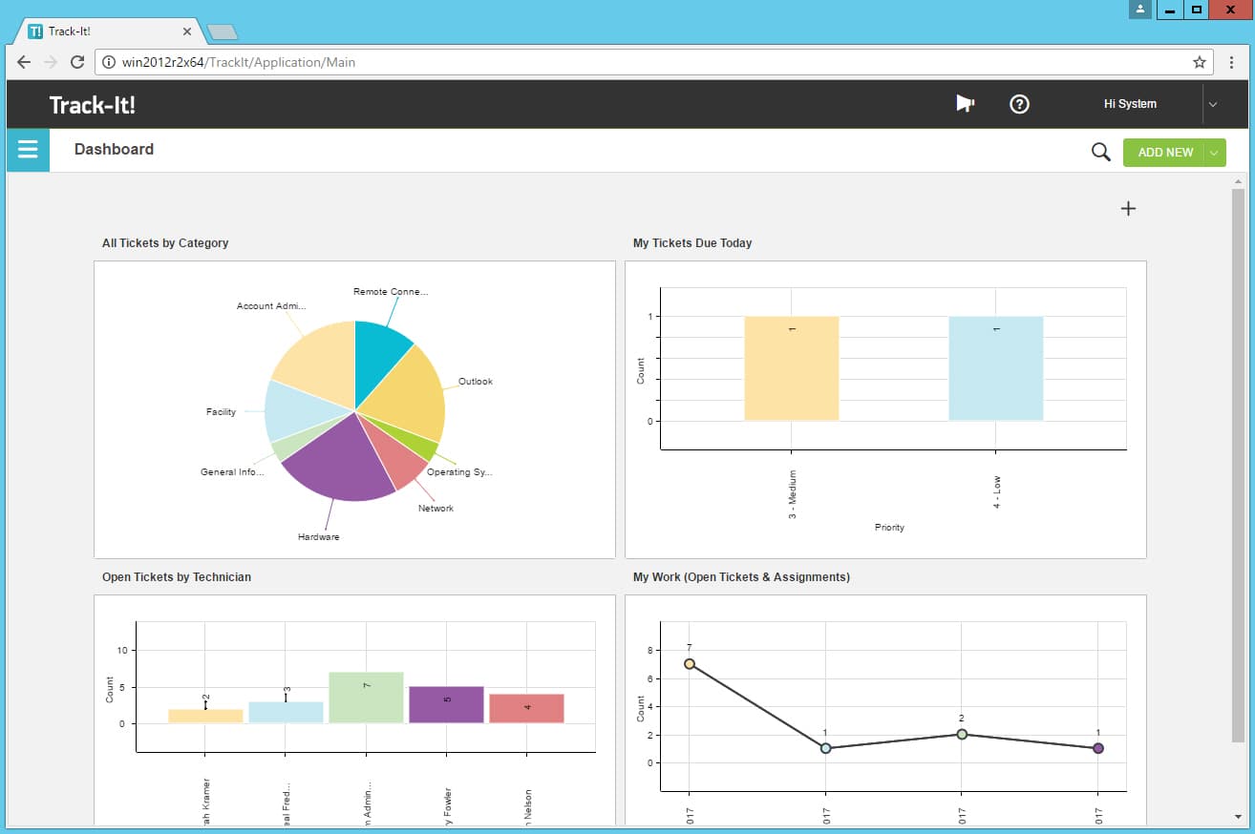The height and width of the screenshot is (834, 1255).
Task: Click the ADD NEW button
Action: pos(1164,153)
